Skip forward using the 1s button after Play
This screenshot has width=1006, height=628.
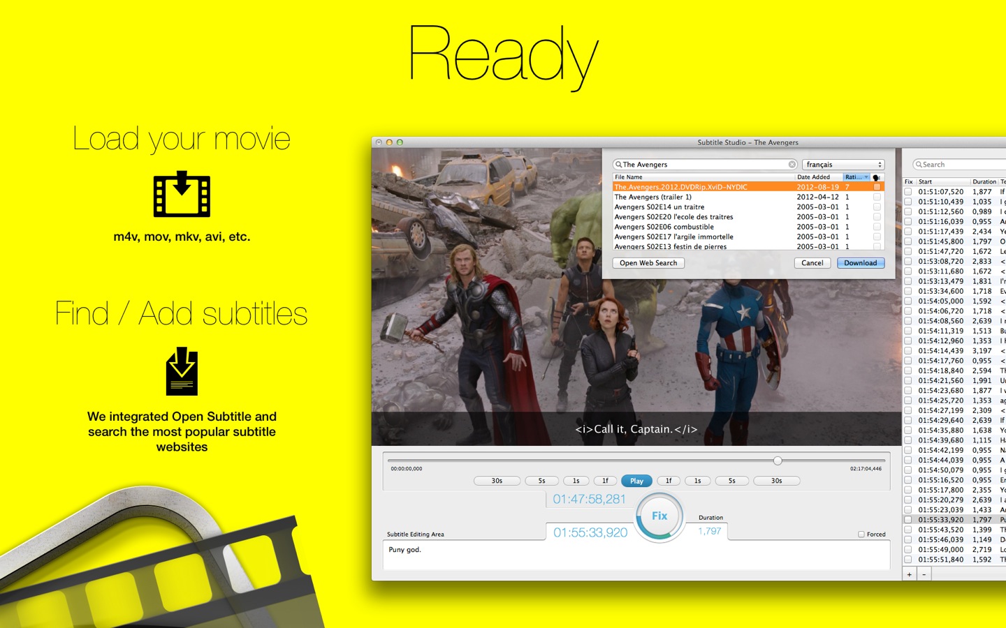click(x=697, y=481)
